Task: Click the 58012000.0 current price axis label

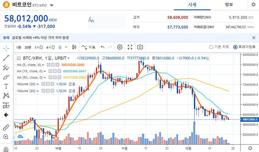Action: click(250, 119)
